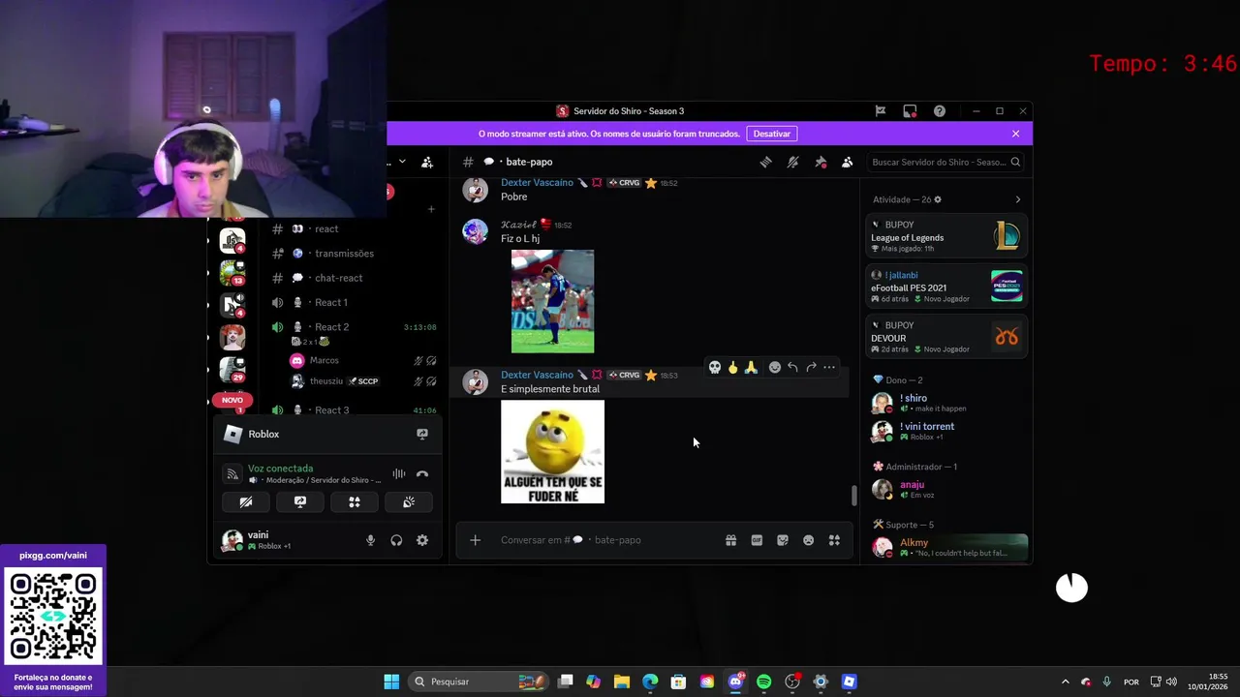Click the notification settings bell icon in header
Viewport: 1240px width, 697px height.
tap(792, 162)
